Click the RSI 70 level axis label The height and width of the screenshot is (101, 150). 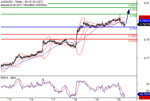148,84
